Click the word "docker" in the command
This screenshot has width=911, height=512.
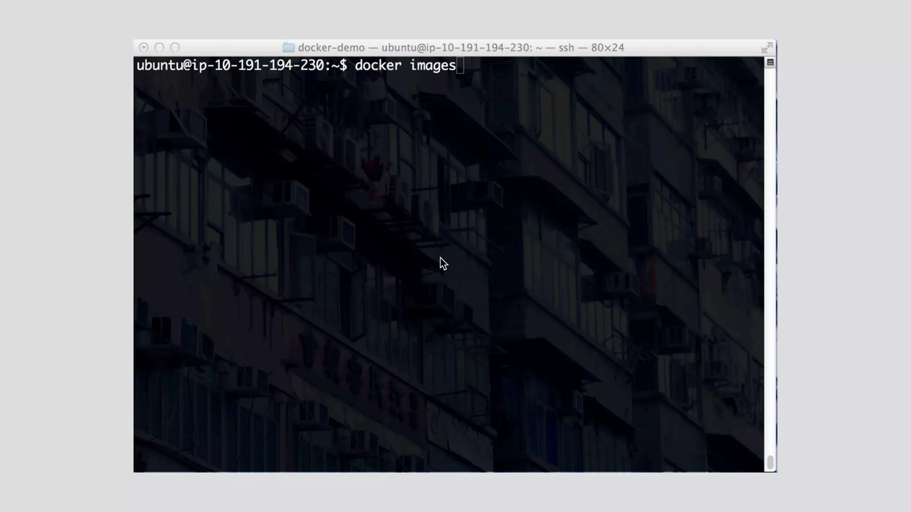click(x=378, y=66)
